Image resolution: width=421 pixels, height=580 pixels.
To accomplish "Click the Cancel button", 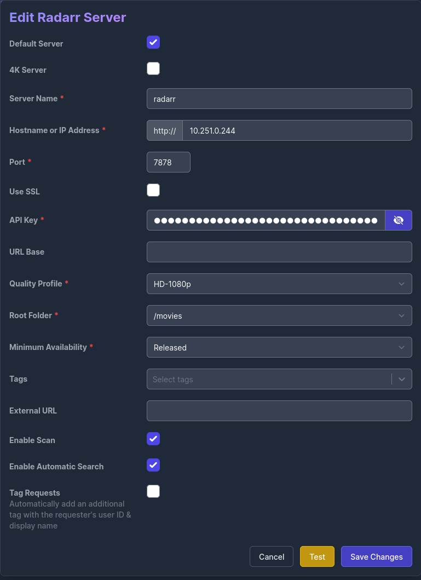I will coord(272,556).
